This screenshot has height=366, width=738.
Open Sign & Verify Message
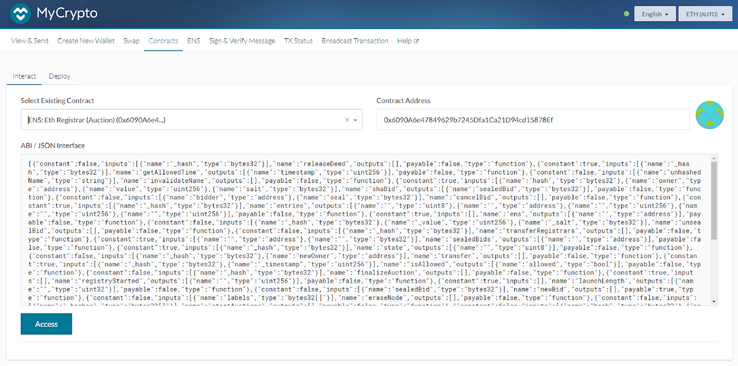click(242, 41)
